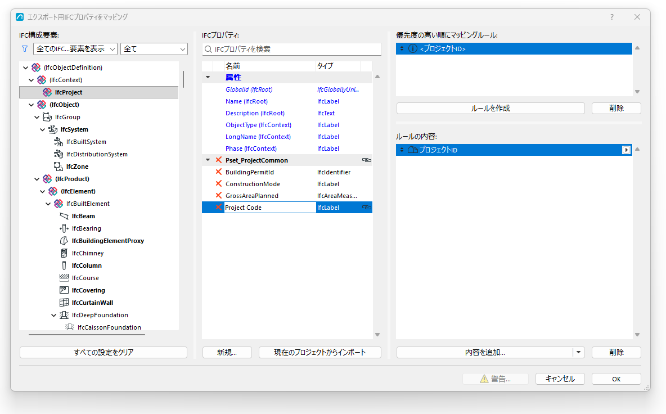Click the IfcColumn icon

[64, 265]
